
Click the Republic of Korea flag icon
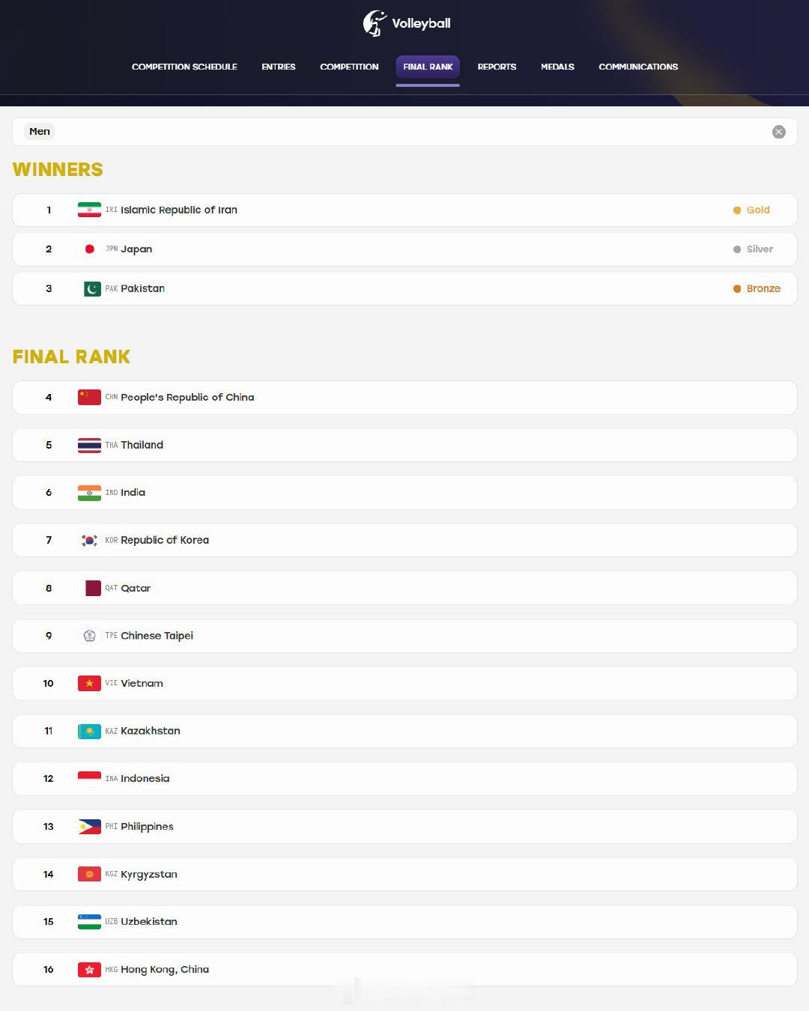(x=89, y=540)
